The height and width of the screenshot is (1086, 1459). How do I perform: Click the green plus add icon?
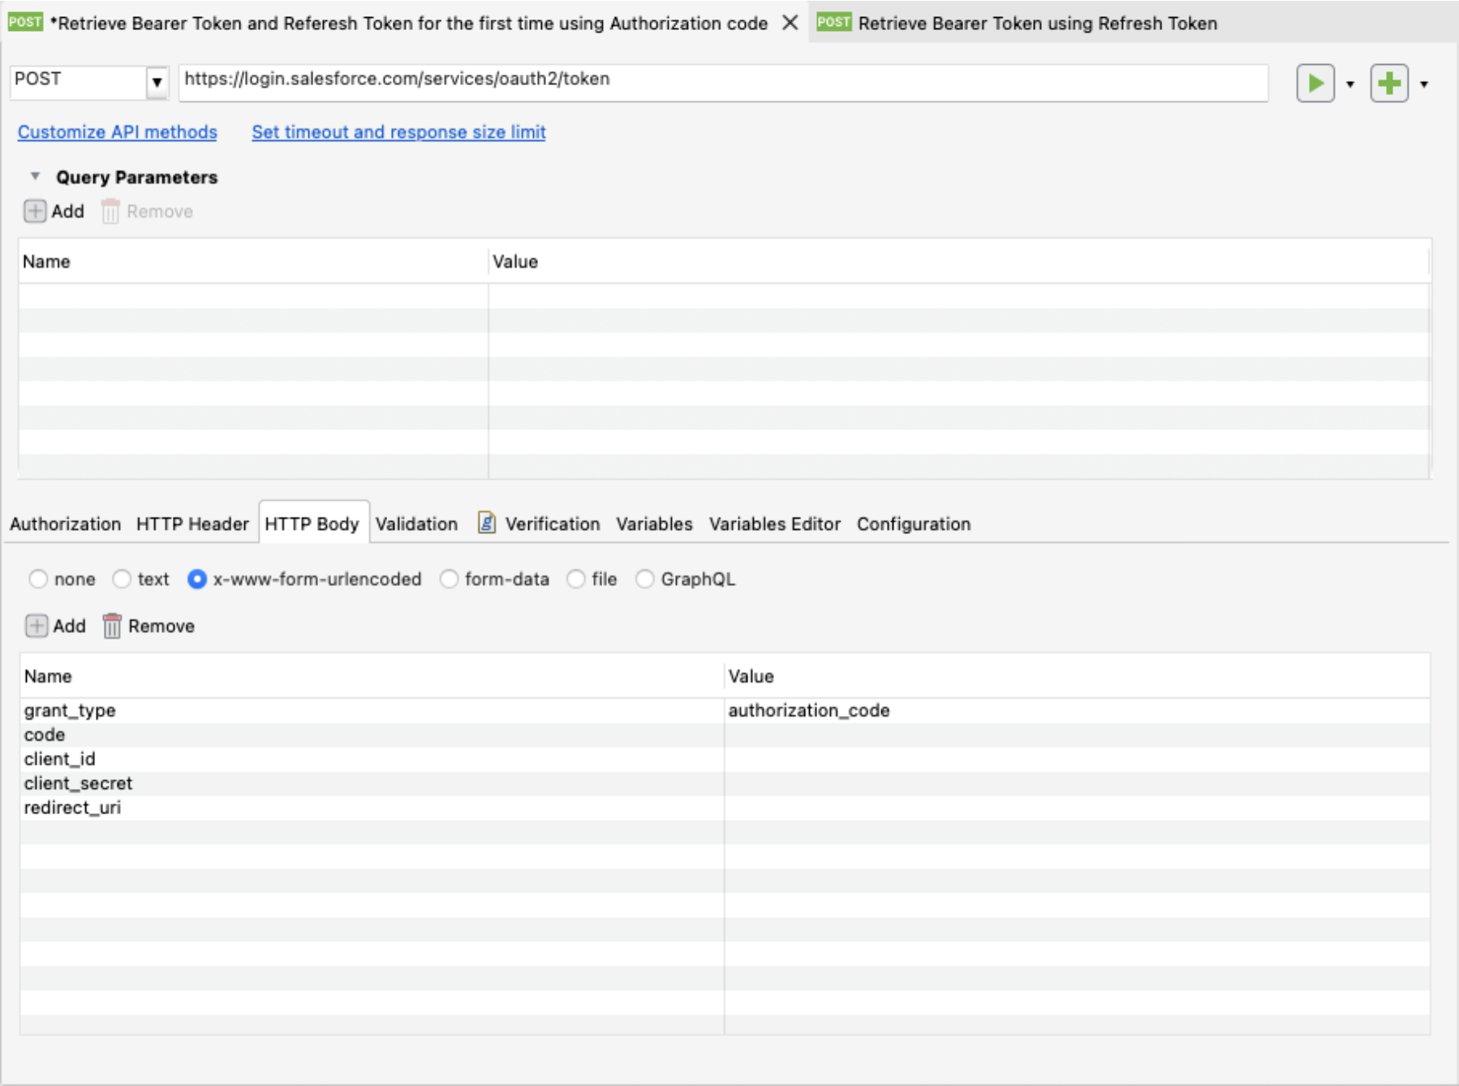[1388, 84]
